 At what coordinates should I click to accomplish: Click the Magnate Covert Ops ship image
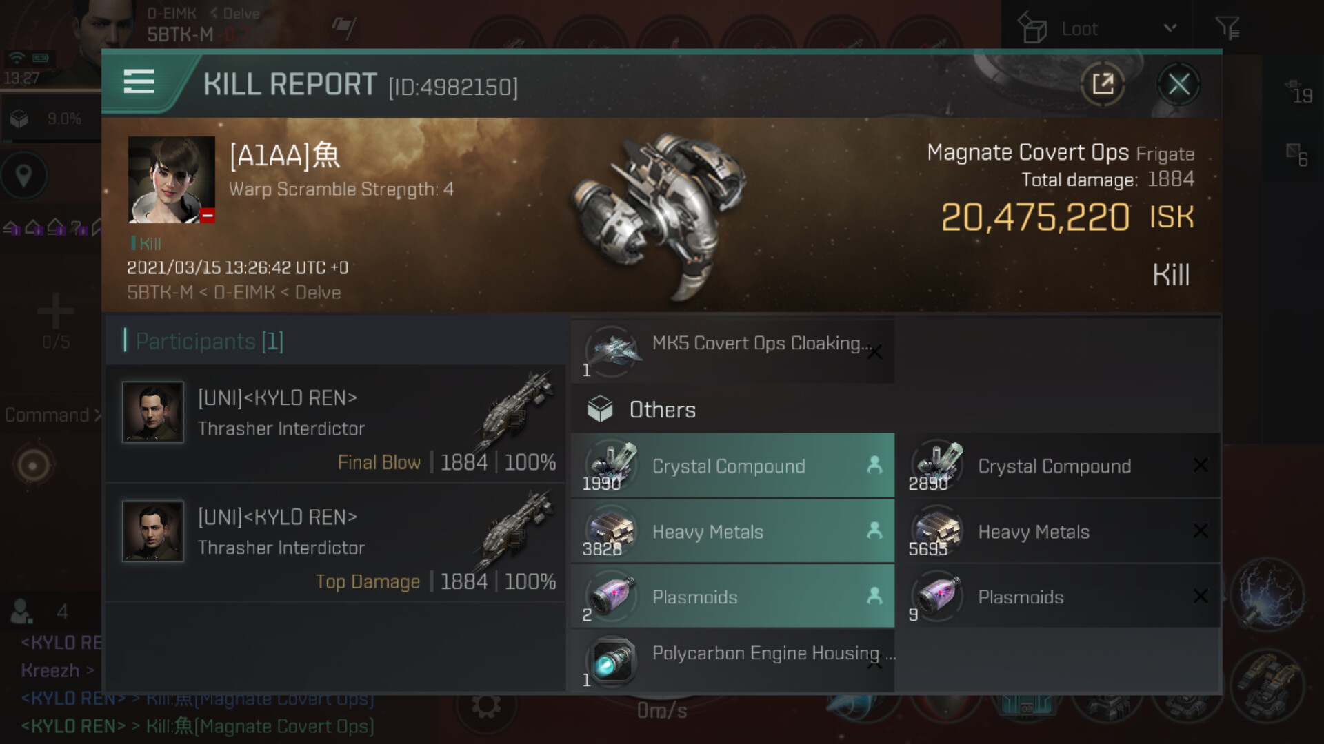click(x=659, y=216)
